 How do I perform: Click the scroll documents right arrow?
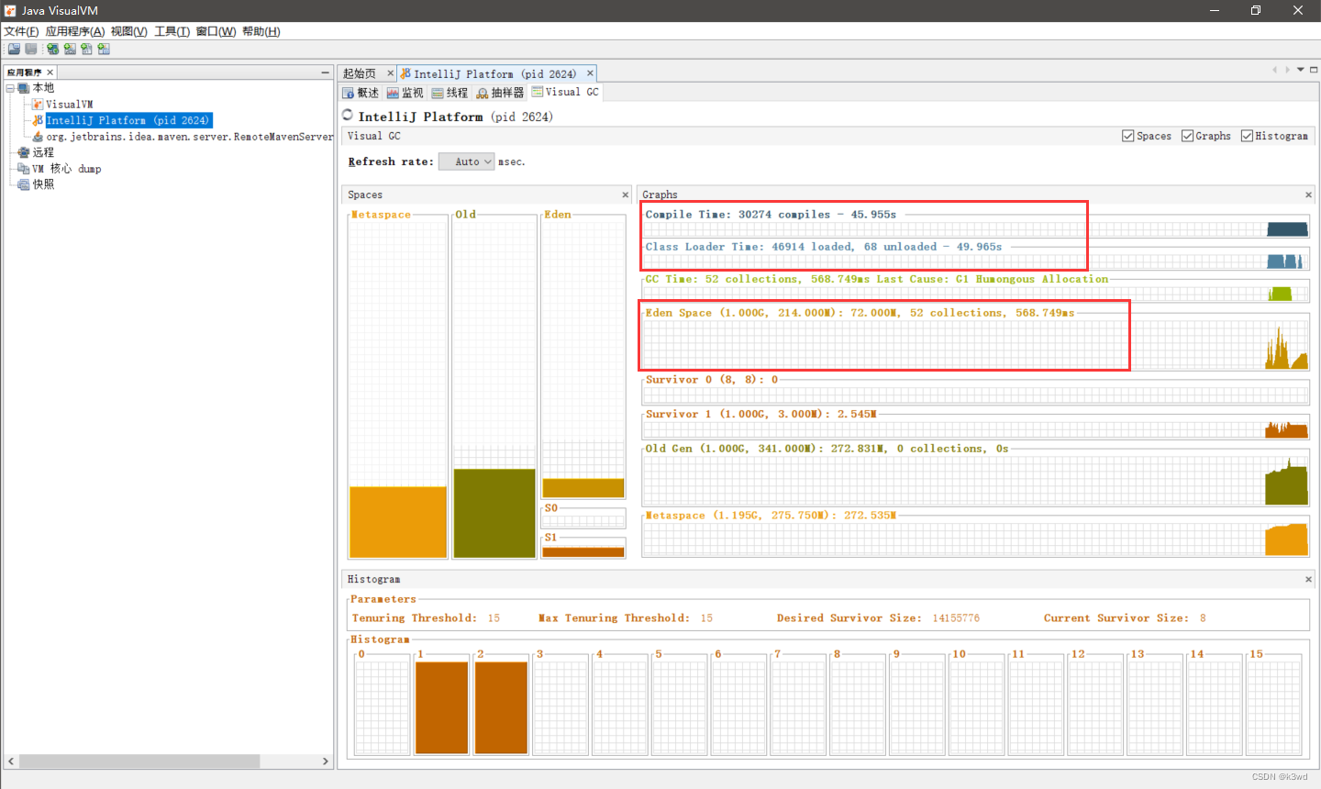point(1287,70)
